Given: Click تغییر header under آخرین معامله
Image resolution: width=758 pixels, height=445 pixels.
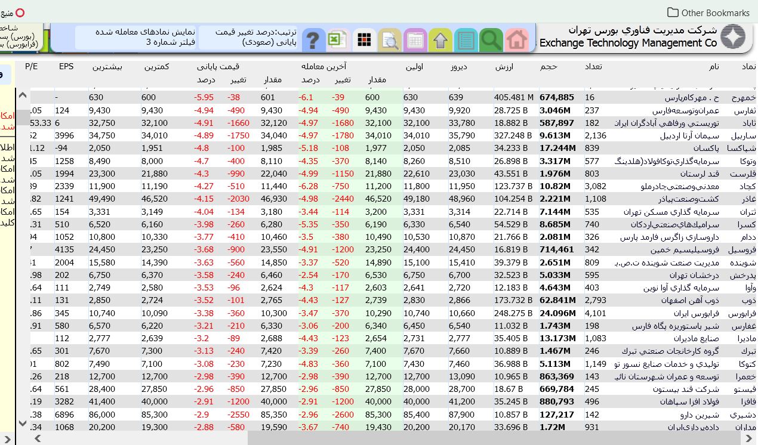Looking at the screenshot, I should tap(341, 80).
